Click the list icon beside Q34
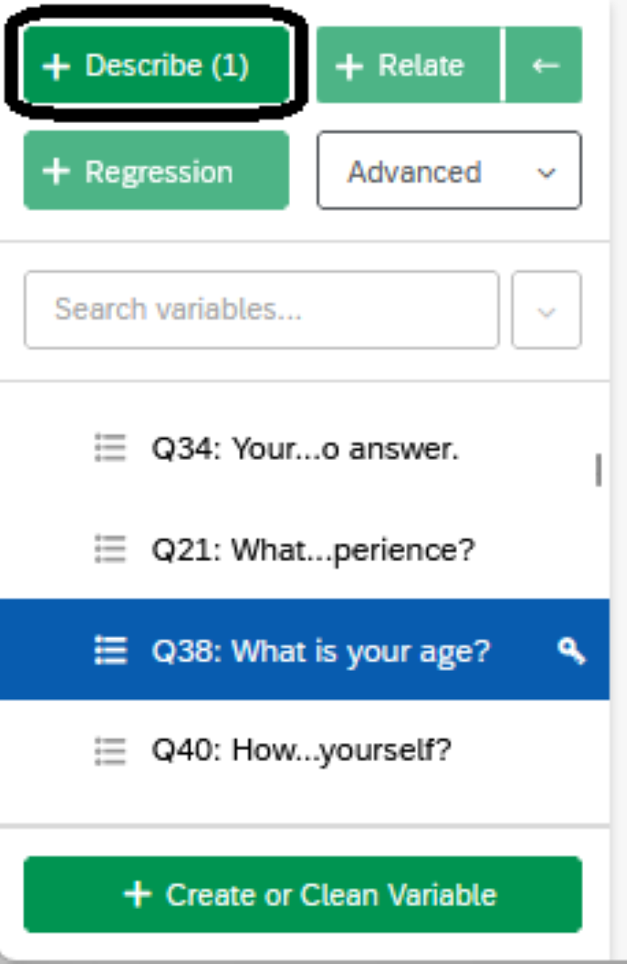The image size is (627, 964). pyautogui.click(x=110, y=449)
